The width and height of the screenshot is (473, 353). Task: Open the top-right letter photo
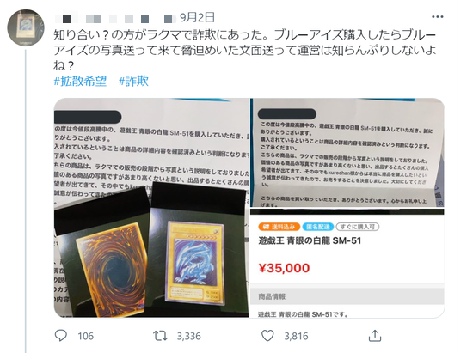(347, 153)
